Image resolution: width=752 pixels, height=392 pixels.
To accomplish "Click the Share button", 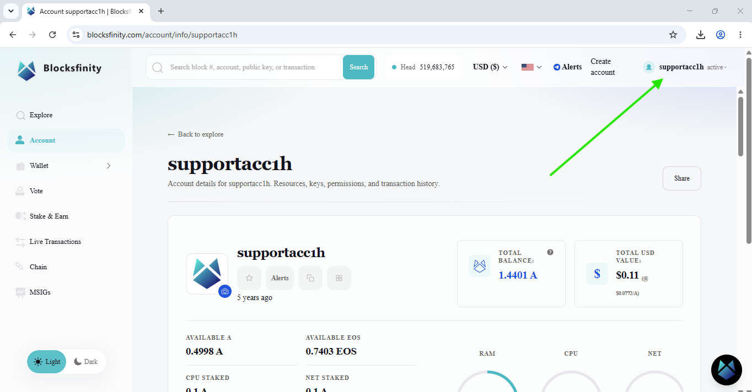I will pos(681,178).
